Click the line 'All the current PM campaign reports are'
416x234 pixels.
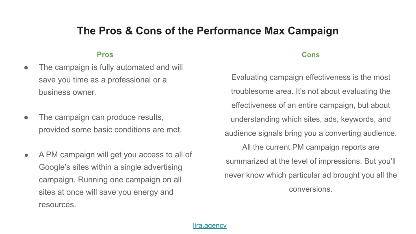(x=311, y=147)
